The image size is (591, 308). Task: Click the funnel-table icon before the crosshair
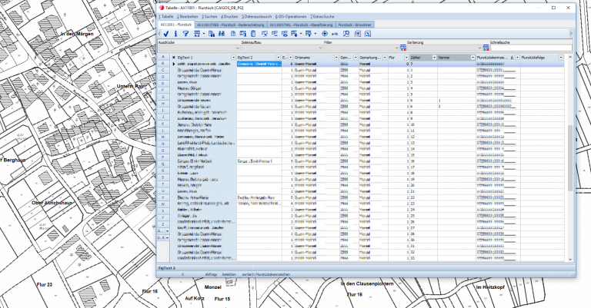point(309,34)
